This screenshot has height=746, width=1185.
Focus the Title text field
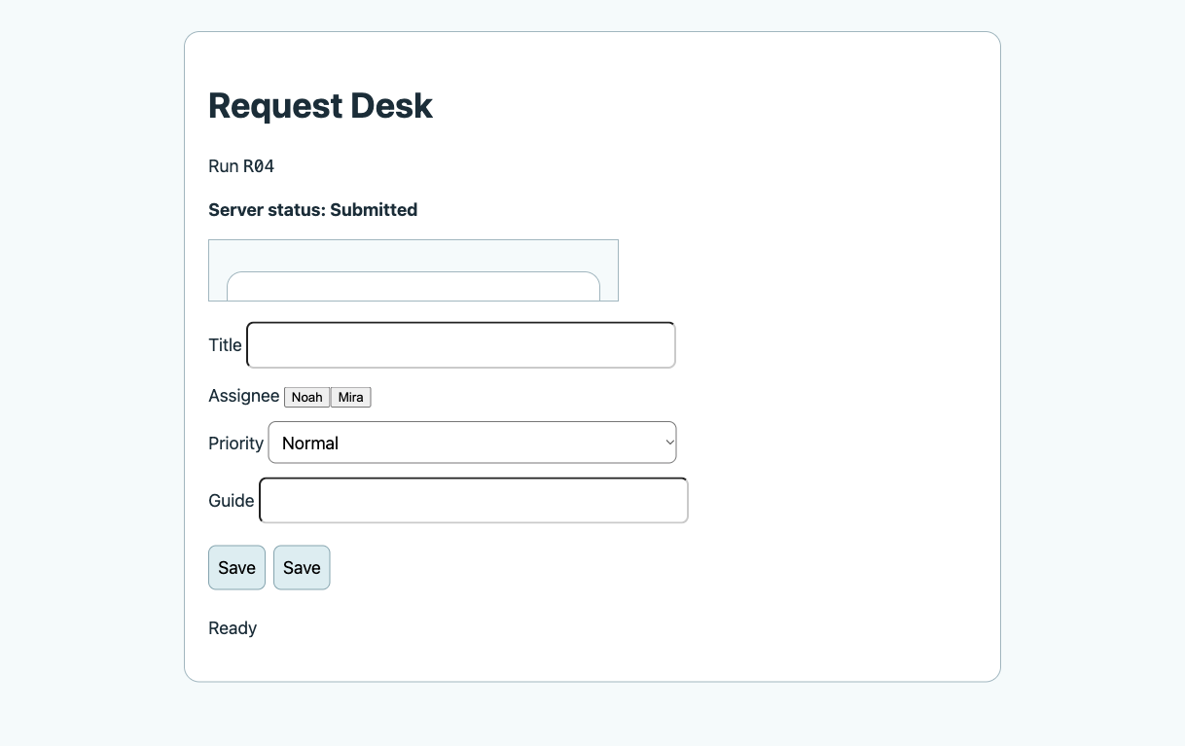pyautogui.click(x=461, y=345)
